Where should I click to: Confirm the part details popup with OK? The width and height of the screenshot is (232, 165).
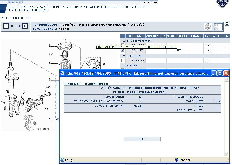(x=142, y=139)
